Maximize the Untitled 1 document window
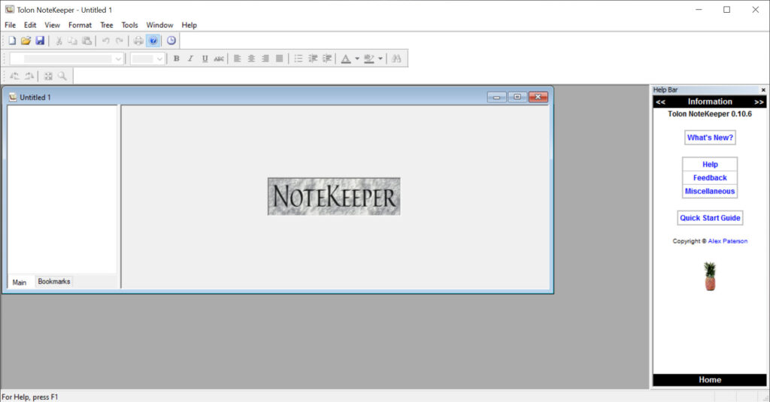The width and height of the screenshot is (770, 402). (517, 97)
